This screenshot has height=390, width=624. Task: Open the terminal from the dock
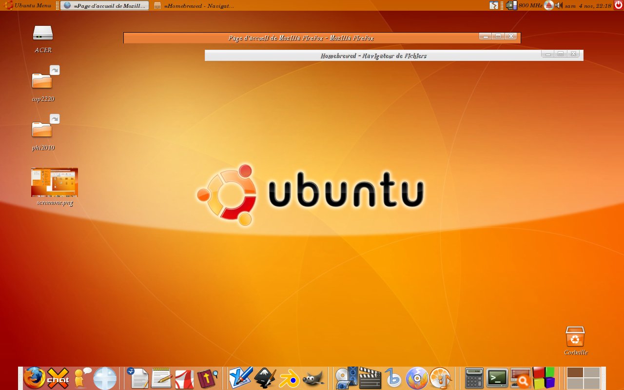(497, 378)
